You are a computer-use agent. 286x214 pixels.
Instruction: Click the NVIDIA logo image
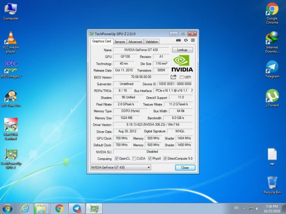pyautogui.click(x=182, y=63)
